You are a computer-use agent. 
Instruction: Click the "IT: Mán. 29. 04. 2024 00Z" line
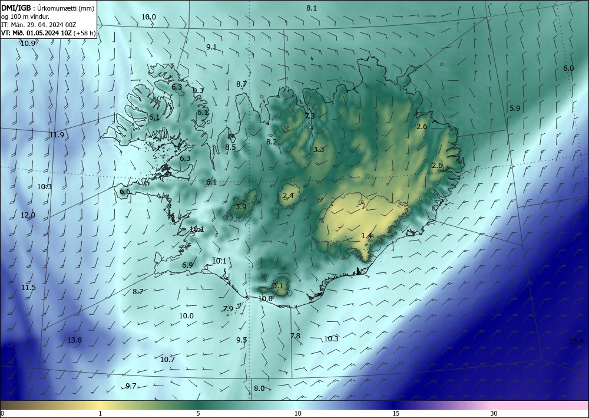point(39,25)
